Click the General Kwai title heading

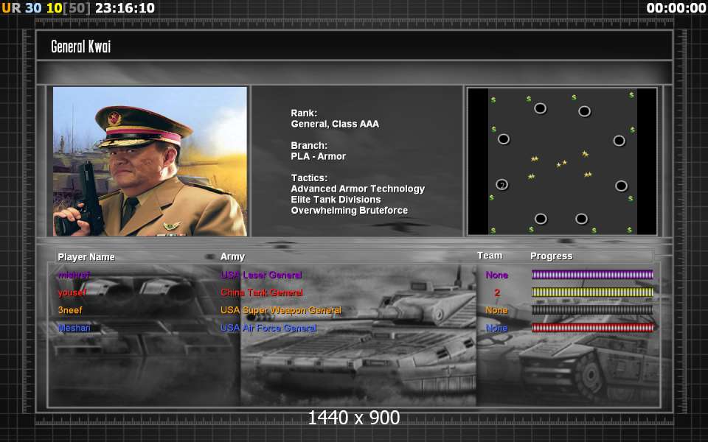(x=80, y=47)
